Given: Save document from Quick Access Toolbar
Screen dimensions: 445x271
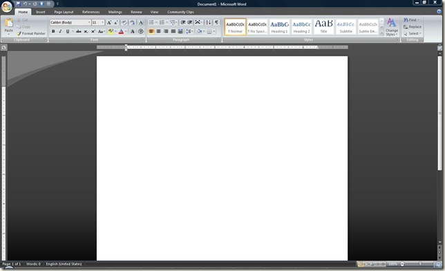Looking at the screenshot, I should point(19,4).
